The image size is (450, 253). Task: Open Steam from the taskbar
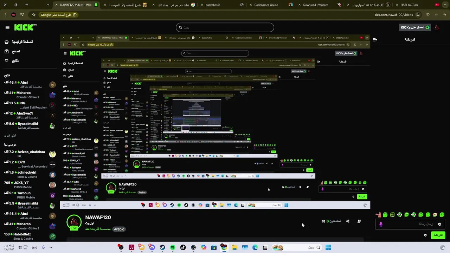pyautogui.click(x=162, y=248)
